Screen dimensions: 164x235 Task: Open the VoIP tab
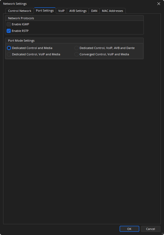pos(61,11)
